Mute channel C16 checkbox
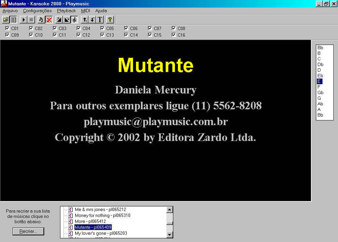Screen dimensions: 338x242 174,35
